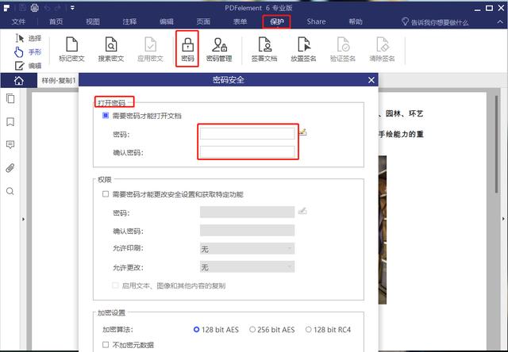Switch to the 页面 tab
Viewport: 508px width, 352px height.
(203, 21)
